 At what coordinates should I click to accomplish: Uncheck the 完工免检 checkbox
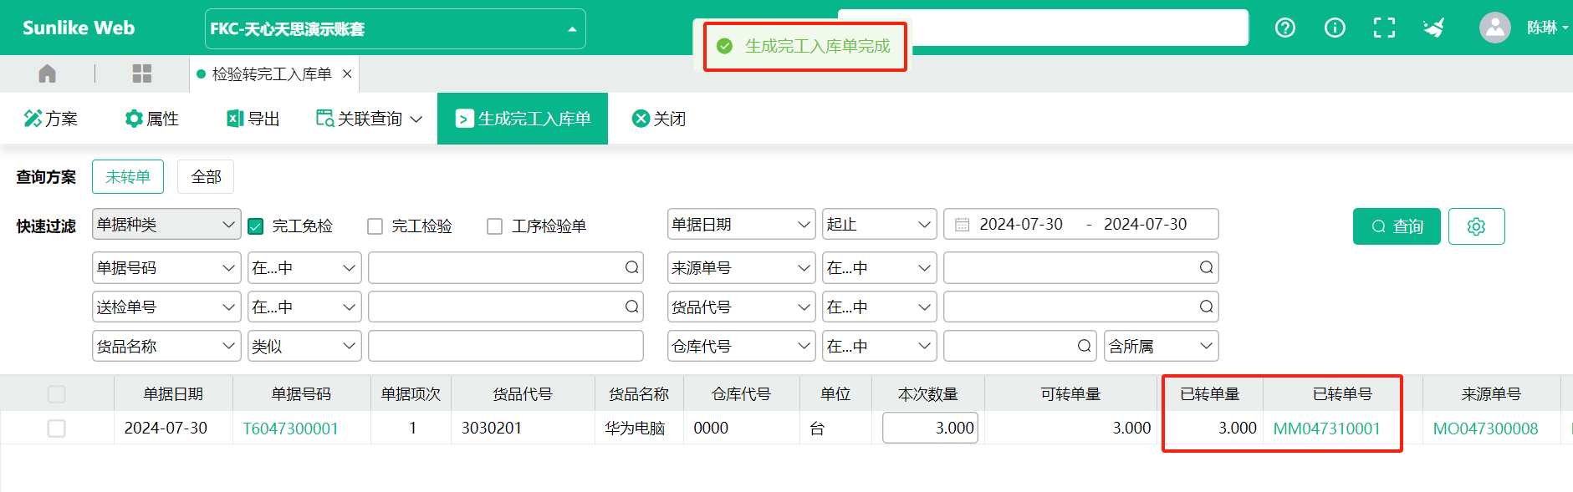click(x=256, y=226)
